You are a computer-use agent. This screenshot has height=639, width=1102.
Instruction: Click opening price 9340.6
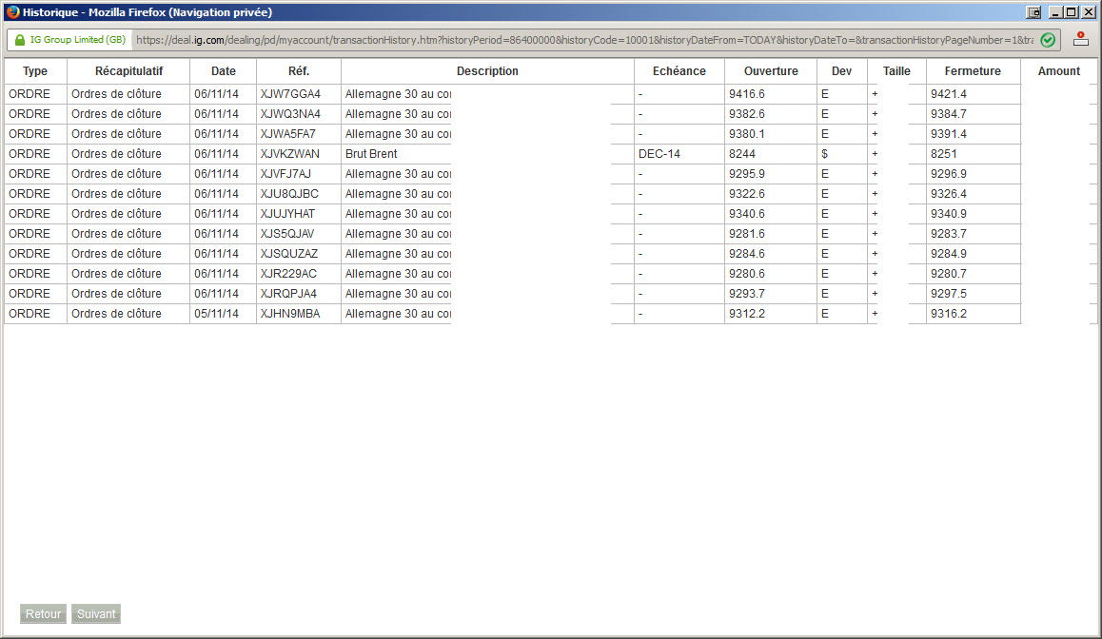click(746, 214)
